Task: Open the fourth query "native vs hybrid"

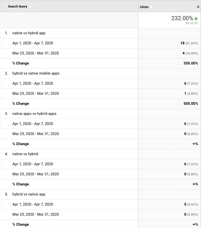Action: click(25, 154)
